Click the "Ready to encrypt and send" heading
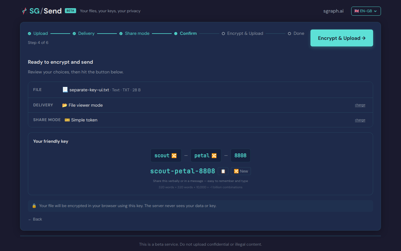The width and height of the screenshot is (401, 251). (x=60, y=62)
